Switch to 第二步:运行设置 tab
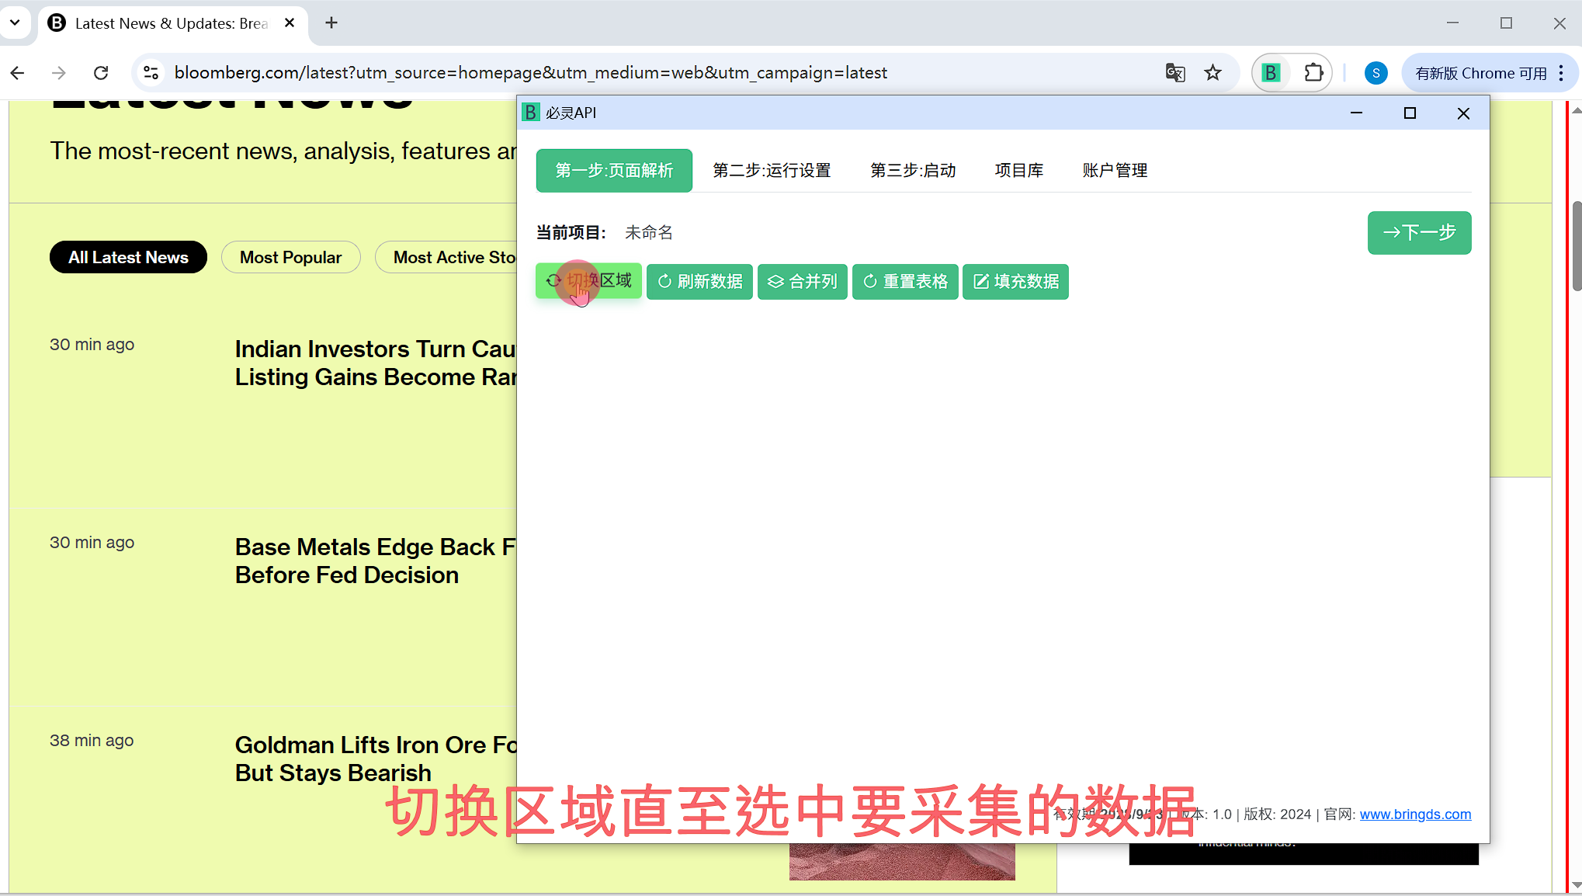 pyautogui.click(x=772, y=170)
